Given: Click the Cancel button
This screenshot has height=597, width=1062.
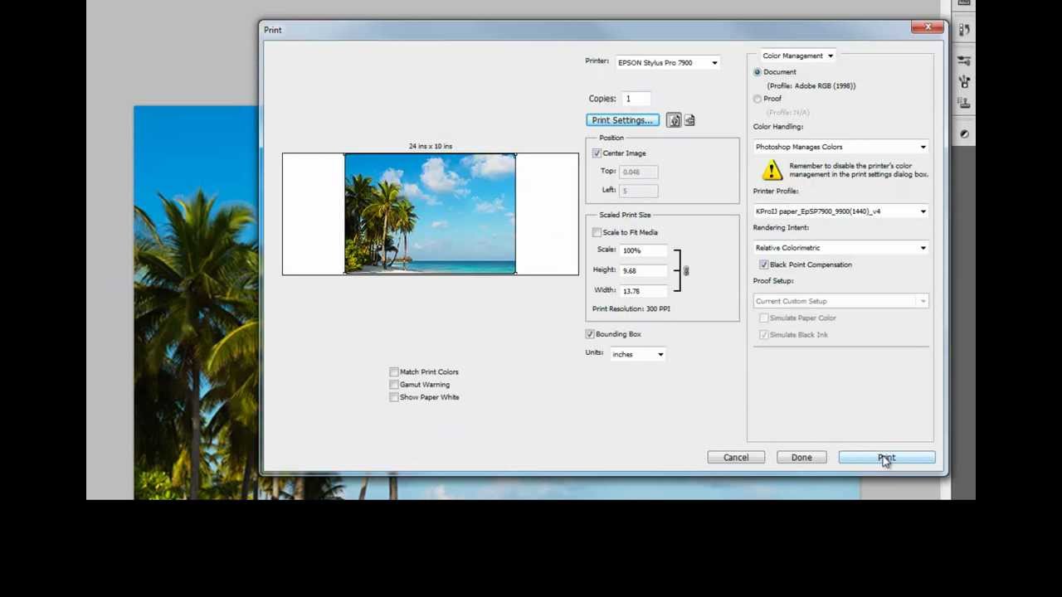Looking at the screenshot, I should point(735,458).
